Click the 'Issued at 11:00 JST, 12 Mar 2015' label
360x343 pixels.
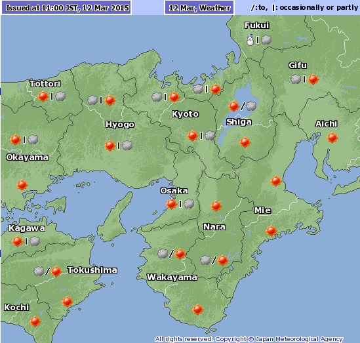click(x=67, y=8)
